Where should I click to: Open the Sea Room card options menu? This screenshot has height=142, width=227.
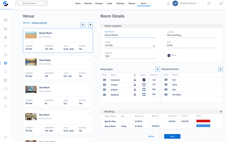(x=90, y=87)
